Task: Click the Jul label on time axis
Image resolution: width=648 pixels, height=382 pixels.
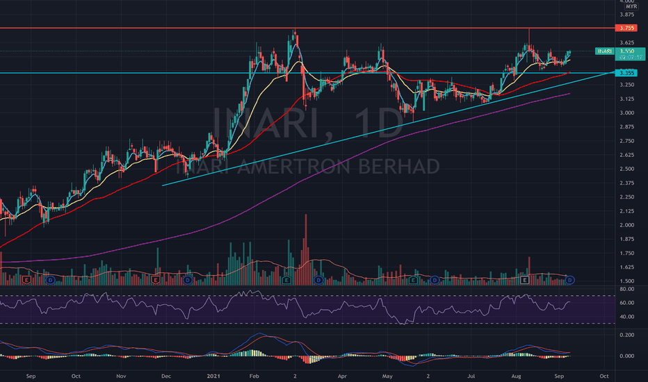Action: point(471,376)
